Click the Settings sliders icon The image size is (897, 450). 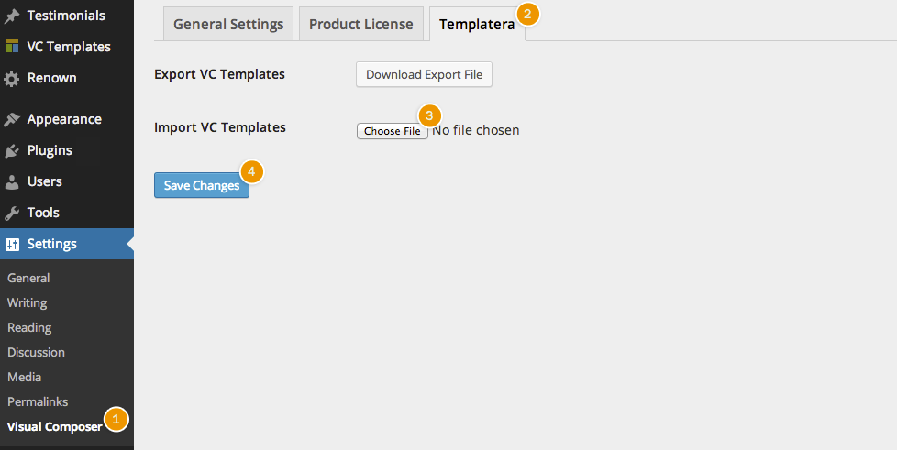(12, 245)
